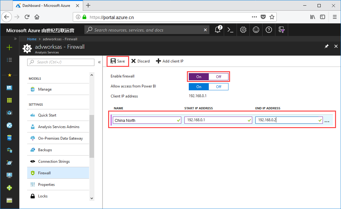Open Analysis Services Admins
Image resolution: width=341 pixels, height=209 pixels.
pos(58,127)
